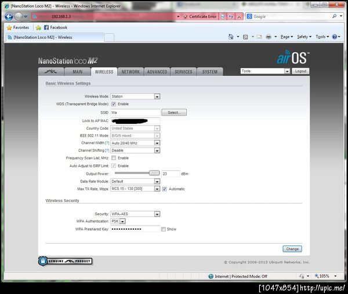Click the RSS feeds icon in command bar
The height and width of the screenshot is (294, 348).
pos(245,37)
